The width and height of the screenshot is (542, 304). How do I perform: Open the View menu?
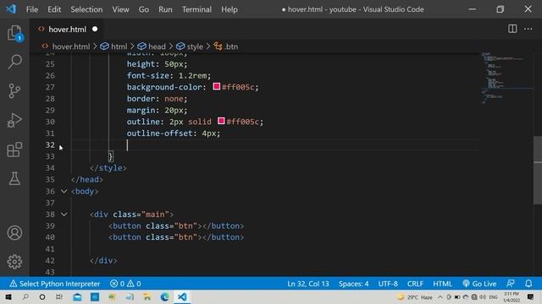pyautogui.click(x=120, y=9)
